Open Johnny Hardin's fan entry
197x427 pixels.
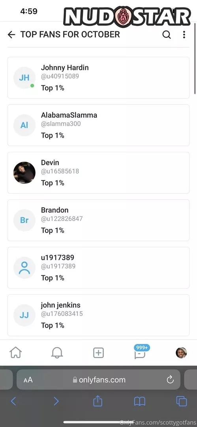99,77
